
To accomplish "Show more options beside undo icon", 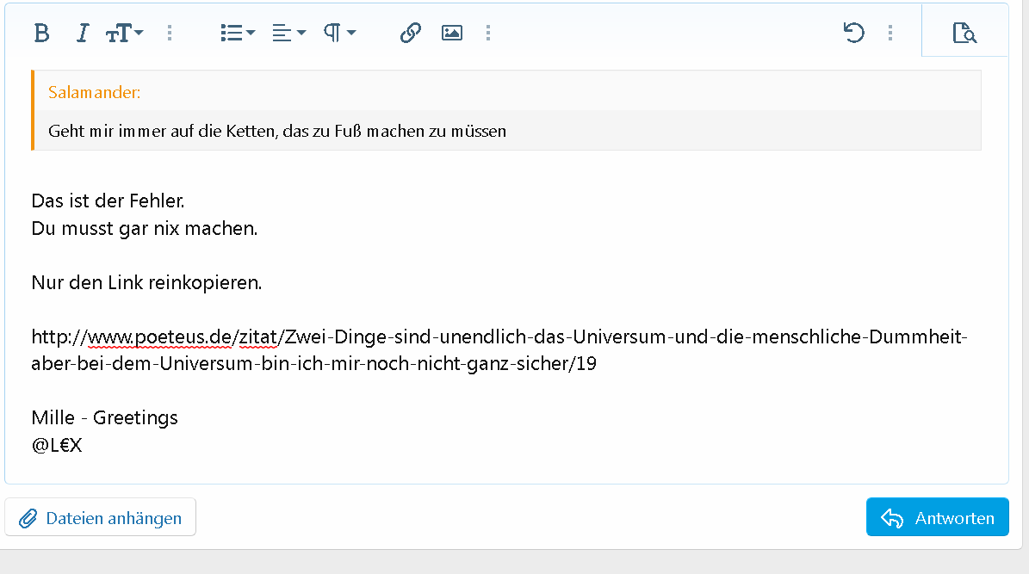I will click(x=890, y=33).
